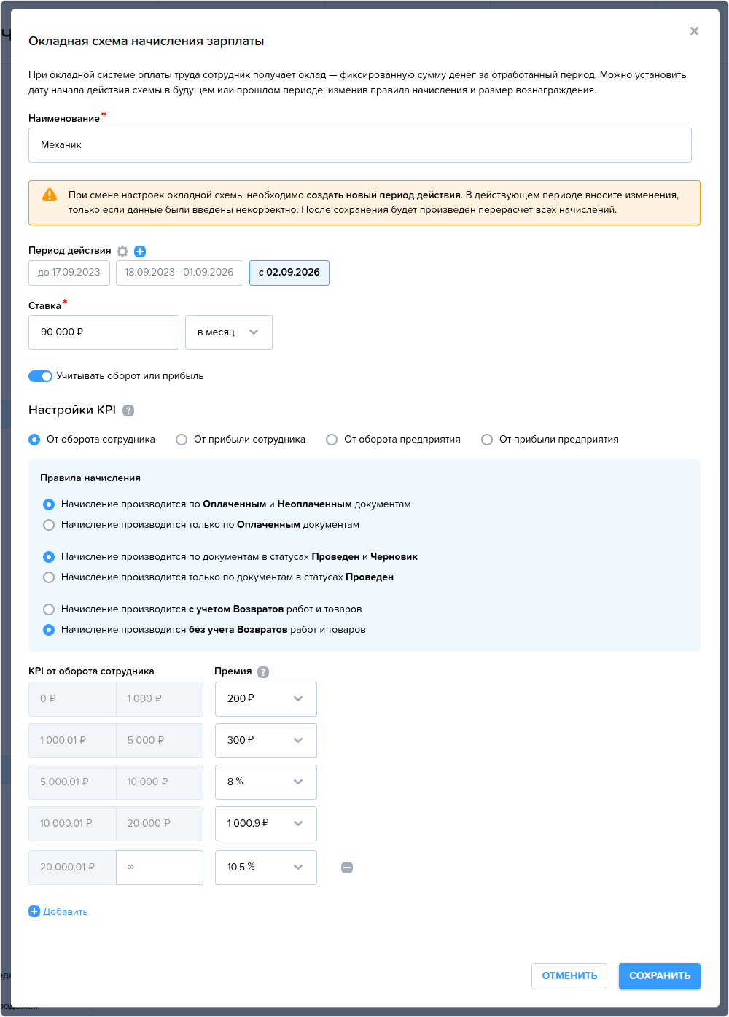Click the 5 000,01 ₽ lower range field
Screen dimensions: 729x1017
click(72, 782)
